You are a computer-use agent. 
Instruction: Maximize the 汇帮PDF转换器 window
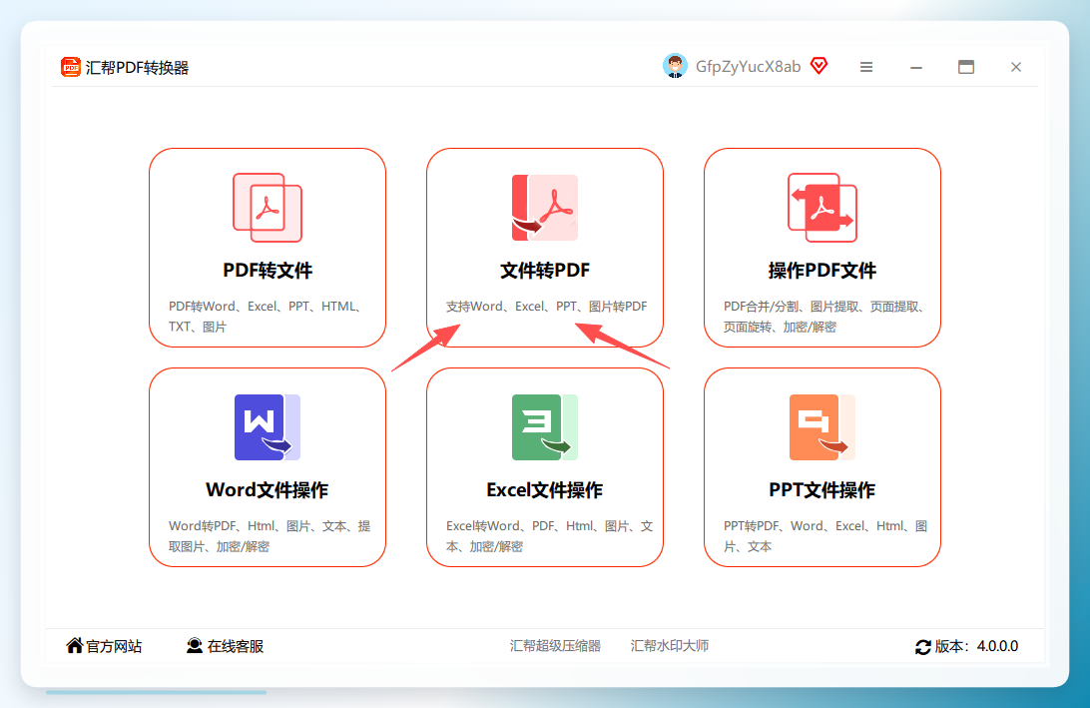pyautogui.click(x=966, y=67)
